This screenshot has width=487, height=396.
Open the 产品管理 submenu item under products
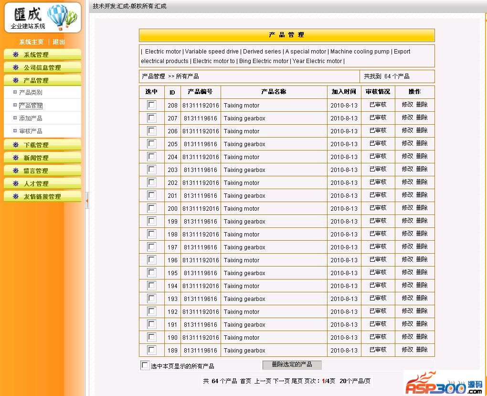tap(31, 106)
